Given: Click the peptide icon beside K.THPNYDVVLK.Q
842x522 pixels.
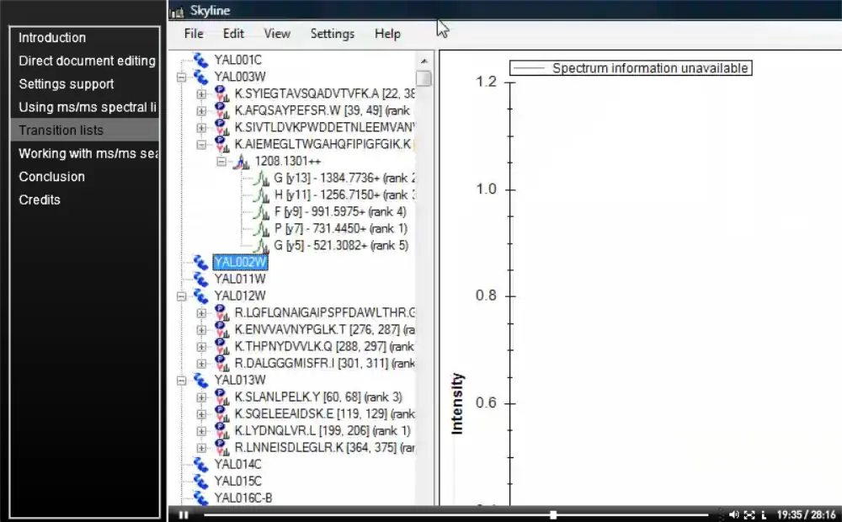Looking at the screenshot, I should [x=221, y=346].
